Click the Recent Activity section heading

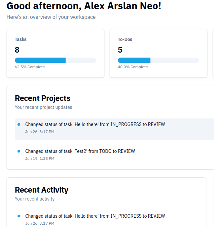(x=42, y=190)
